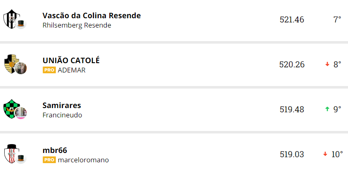Click the 7° ranking position
Viewport: 348px width, 175px height.
[337, 19]
